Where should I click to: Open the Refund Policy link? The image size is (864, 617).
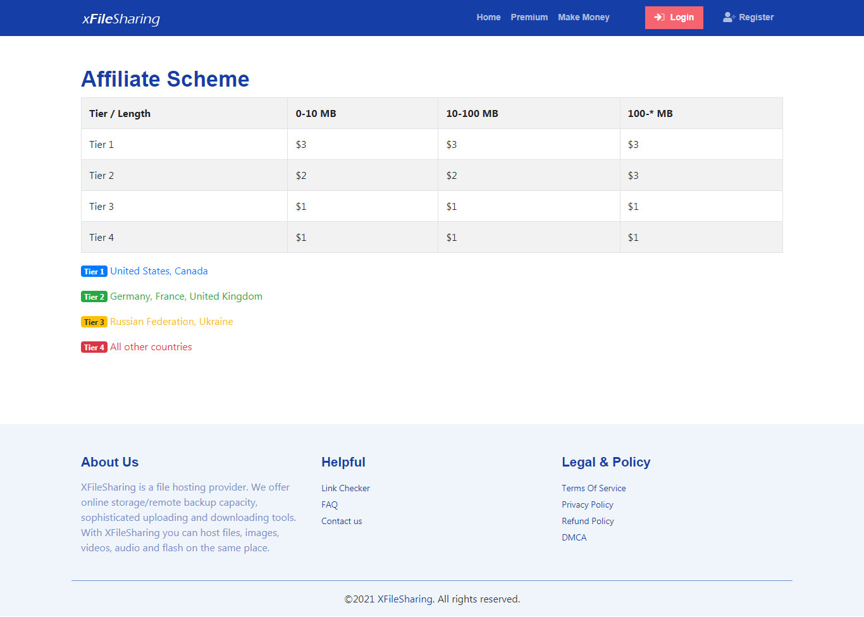click(588, 521)
